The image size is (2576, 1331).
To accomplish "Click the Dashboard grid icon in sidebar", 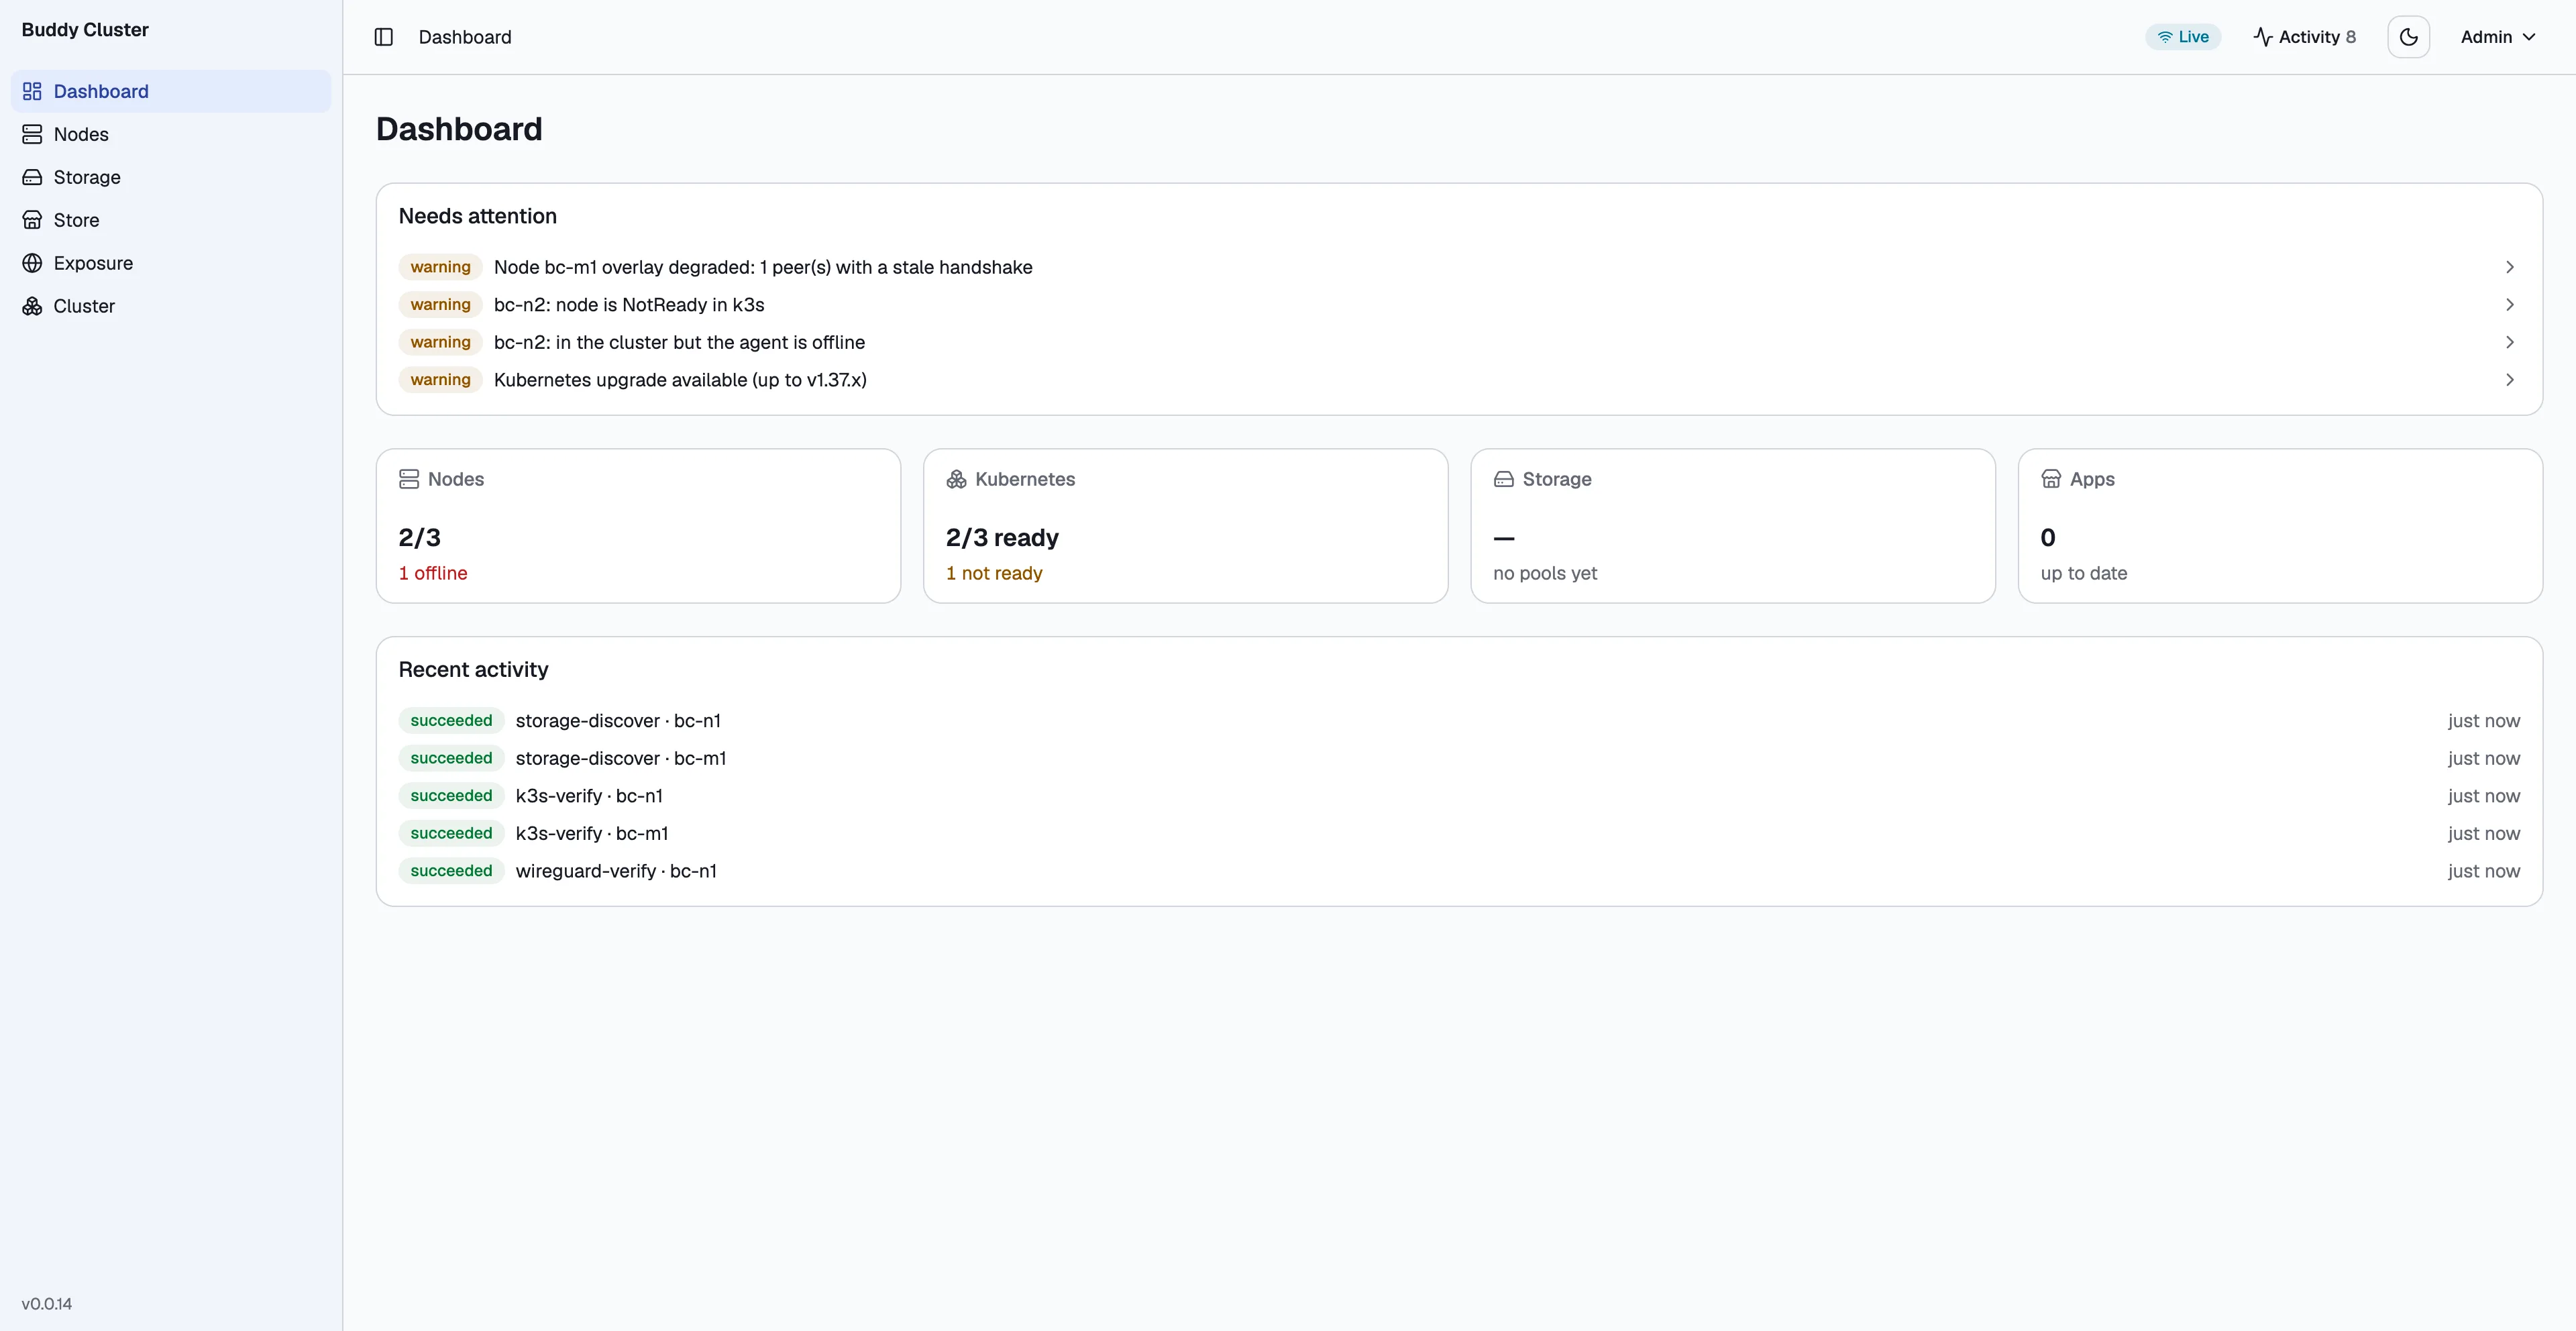I will [32, 91].
